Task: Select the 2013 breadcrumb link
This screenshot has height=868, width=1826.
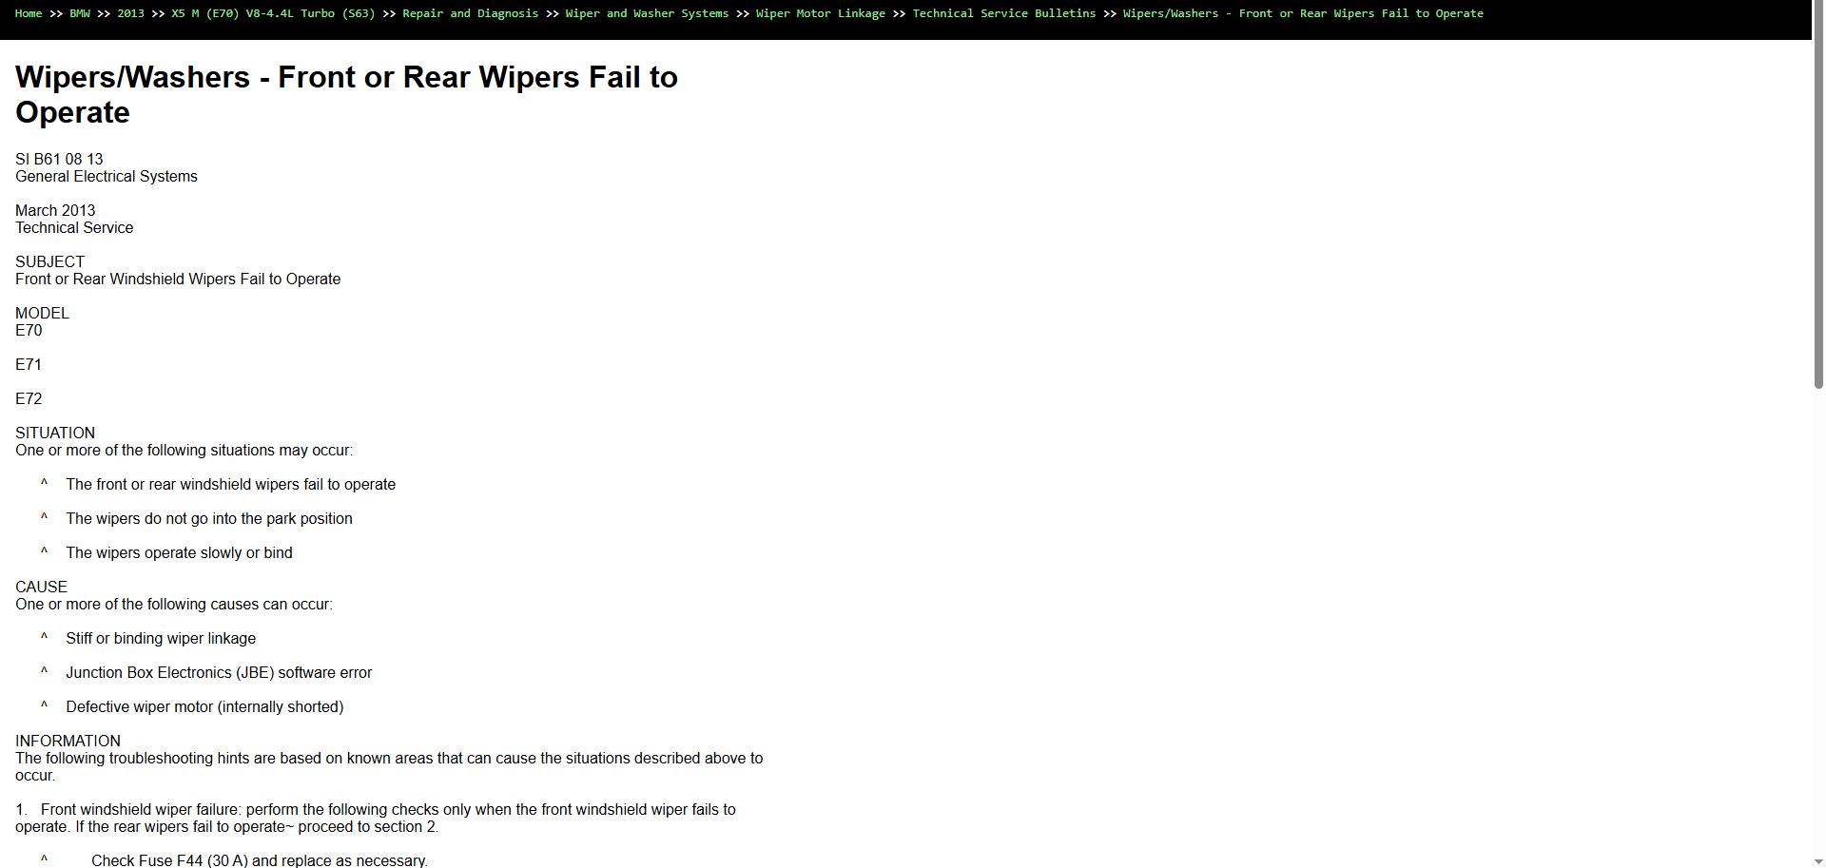Action: click(130, 13)
